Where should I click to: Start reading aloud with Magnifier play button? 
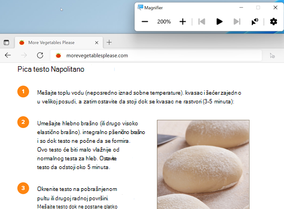pos(220,21)
